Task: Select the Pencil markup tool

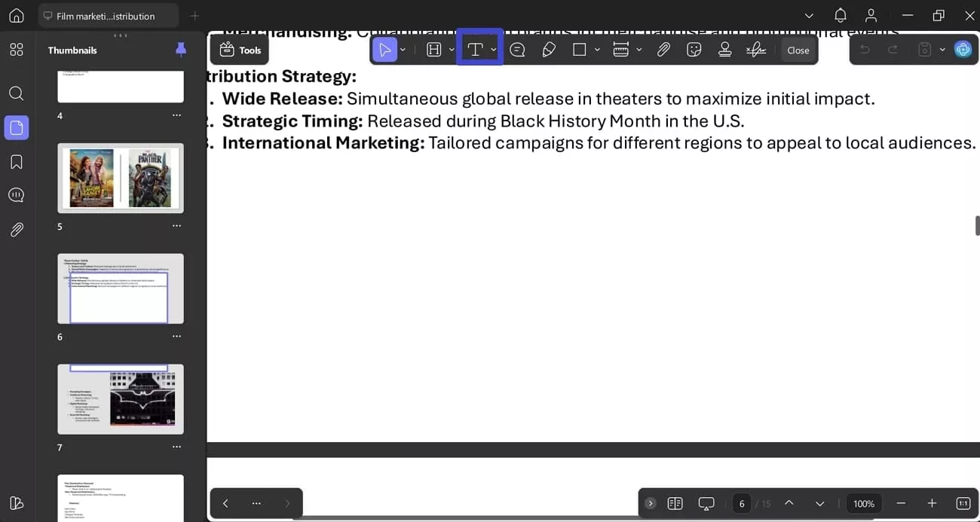Action: (549, 49)
